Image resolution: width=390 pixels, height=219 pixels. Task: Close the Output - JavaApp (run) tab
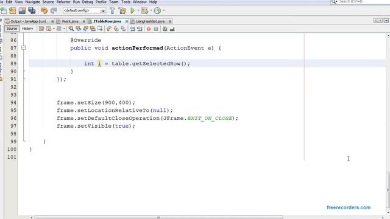52,21
